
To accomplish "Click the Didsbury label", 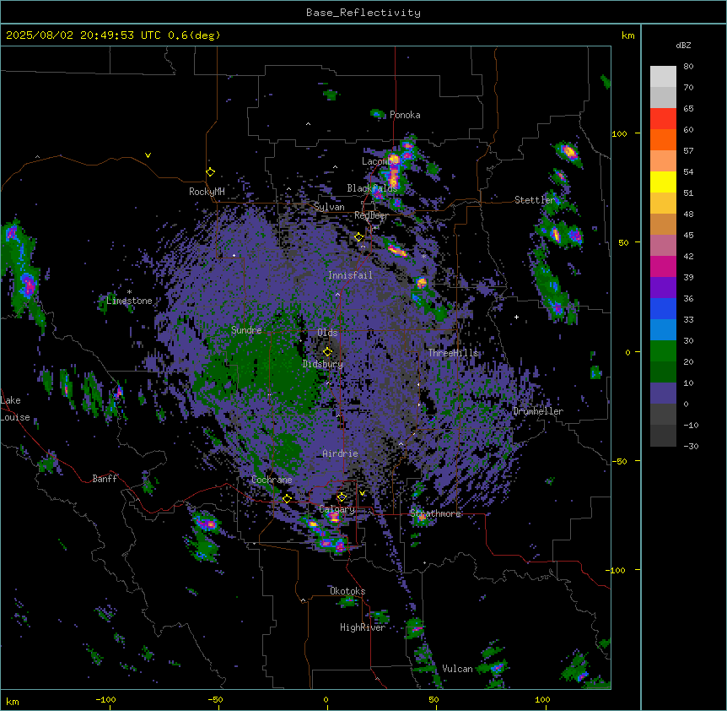I will (x=323, y=364).
